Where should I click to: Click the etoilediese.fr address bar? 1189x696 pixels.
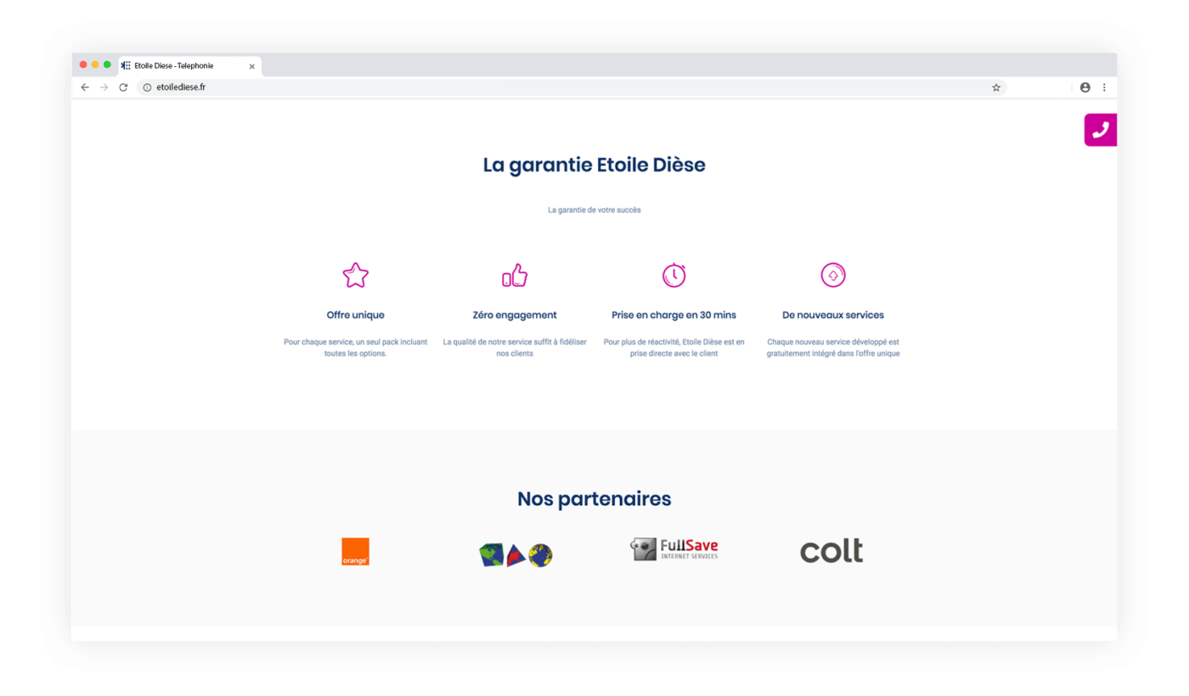point(571,87)
